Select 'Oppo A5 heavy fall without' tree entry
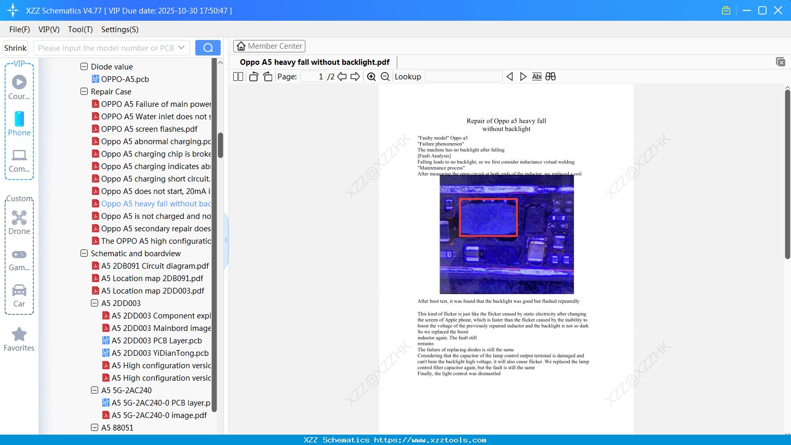Viewport: 791px width, 445px height. click(x=152, y=203)
